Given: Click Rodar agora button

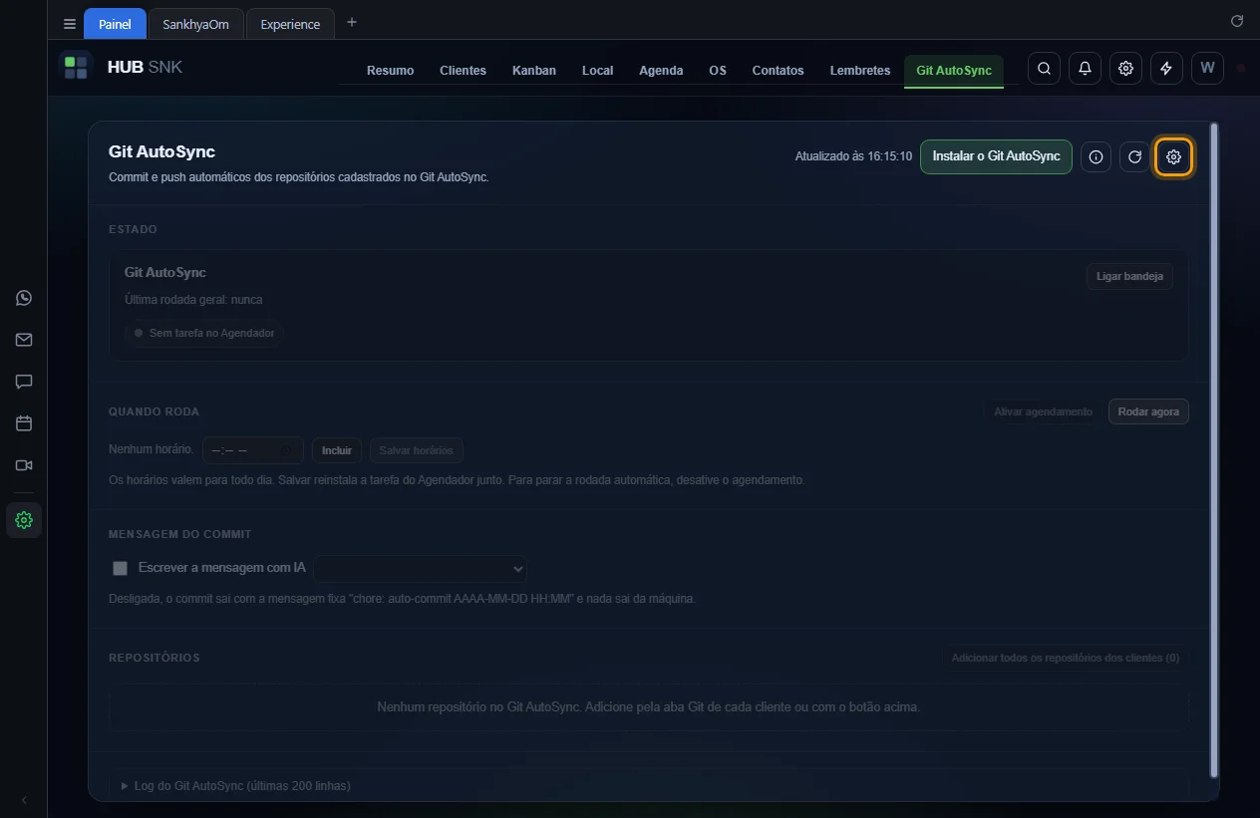Looking at the screenshot, I should coord(1148,411).
